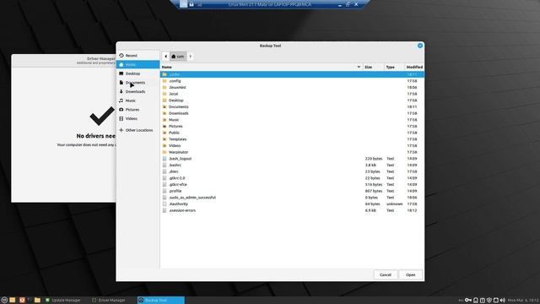540x304 pixels.
Task: Launch the orange browser icon in panel
Action: pyautogui.click(x=22, y=301)
